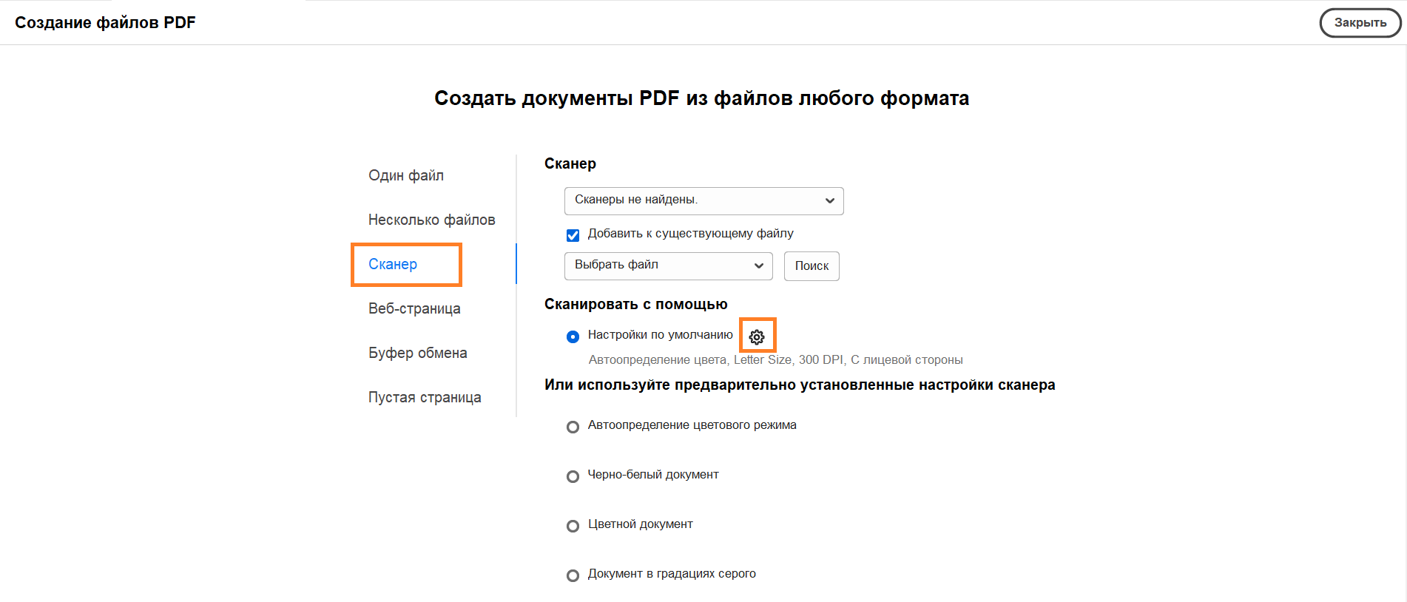Choose "Черно-белый документ" scan preset
This screenshot has width=1407, height=602.
[x=573, y=476]
